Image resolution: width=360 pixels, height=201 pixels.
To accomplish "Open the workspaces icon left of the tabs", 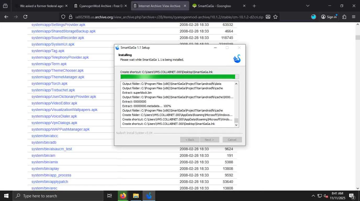I will coord(5,6).
